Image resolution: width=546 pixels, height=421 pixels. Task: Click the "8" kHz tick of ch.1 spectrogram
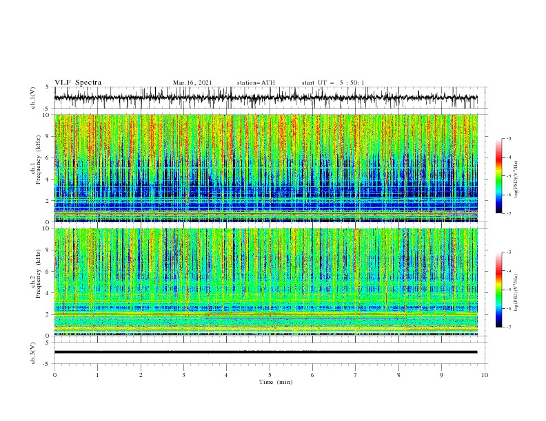coord(48,136)
